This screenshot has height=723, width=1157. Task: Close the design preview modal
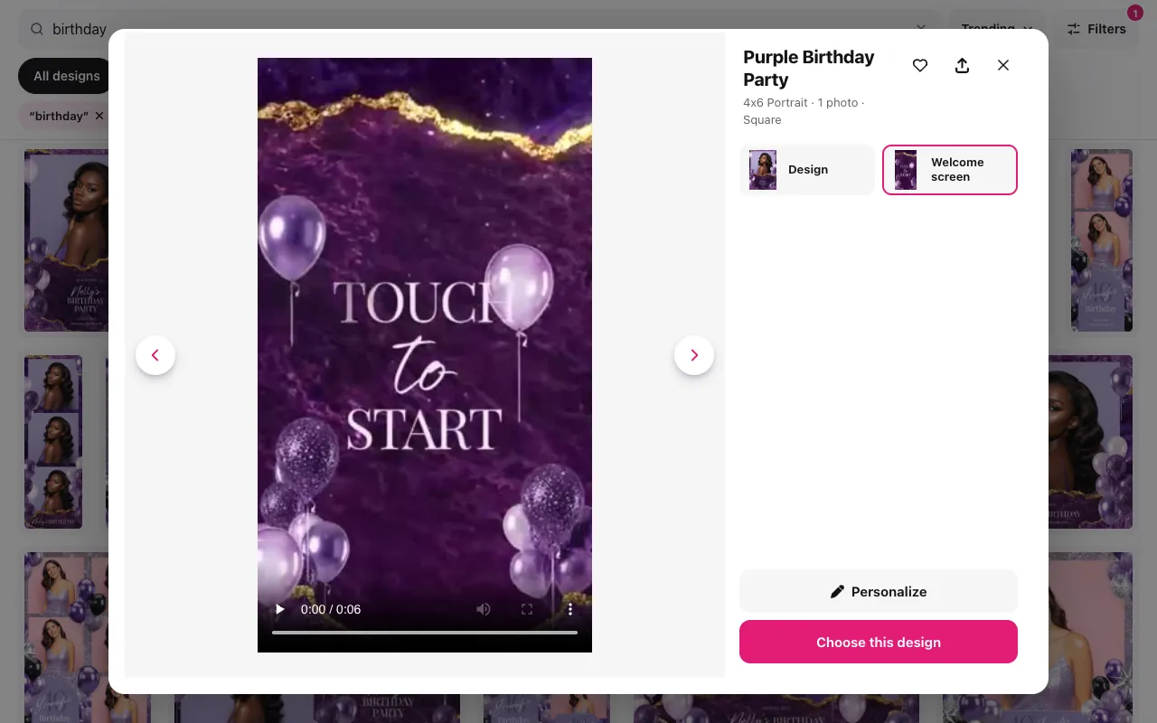(1003, 65)
